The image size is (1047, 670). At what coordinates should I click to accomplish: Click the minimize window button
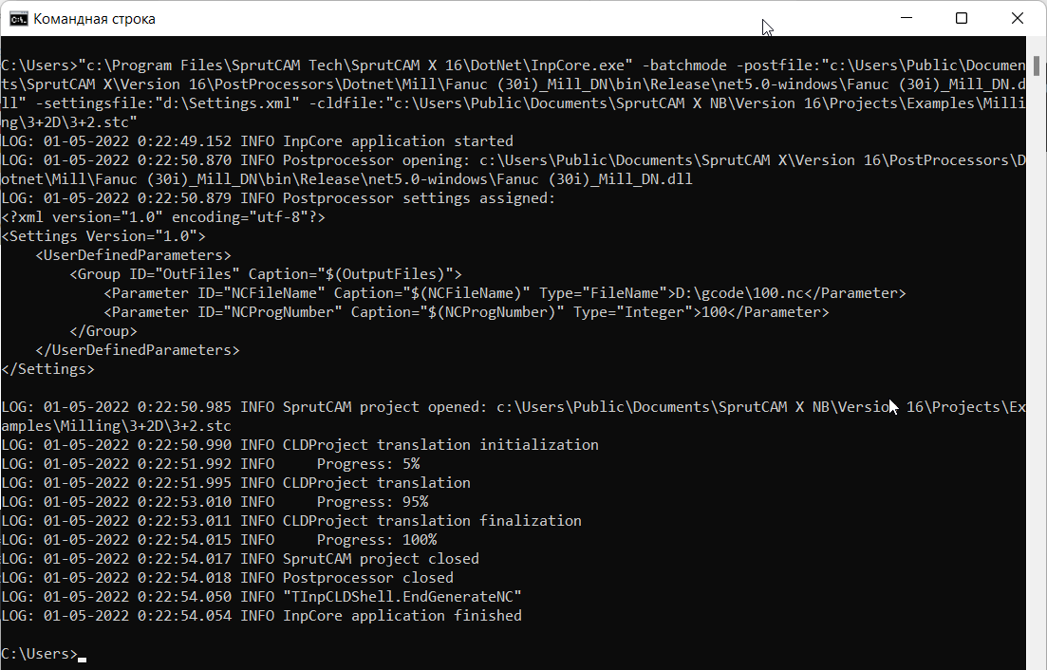pyautogui.click(x=905, y=18)
